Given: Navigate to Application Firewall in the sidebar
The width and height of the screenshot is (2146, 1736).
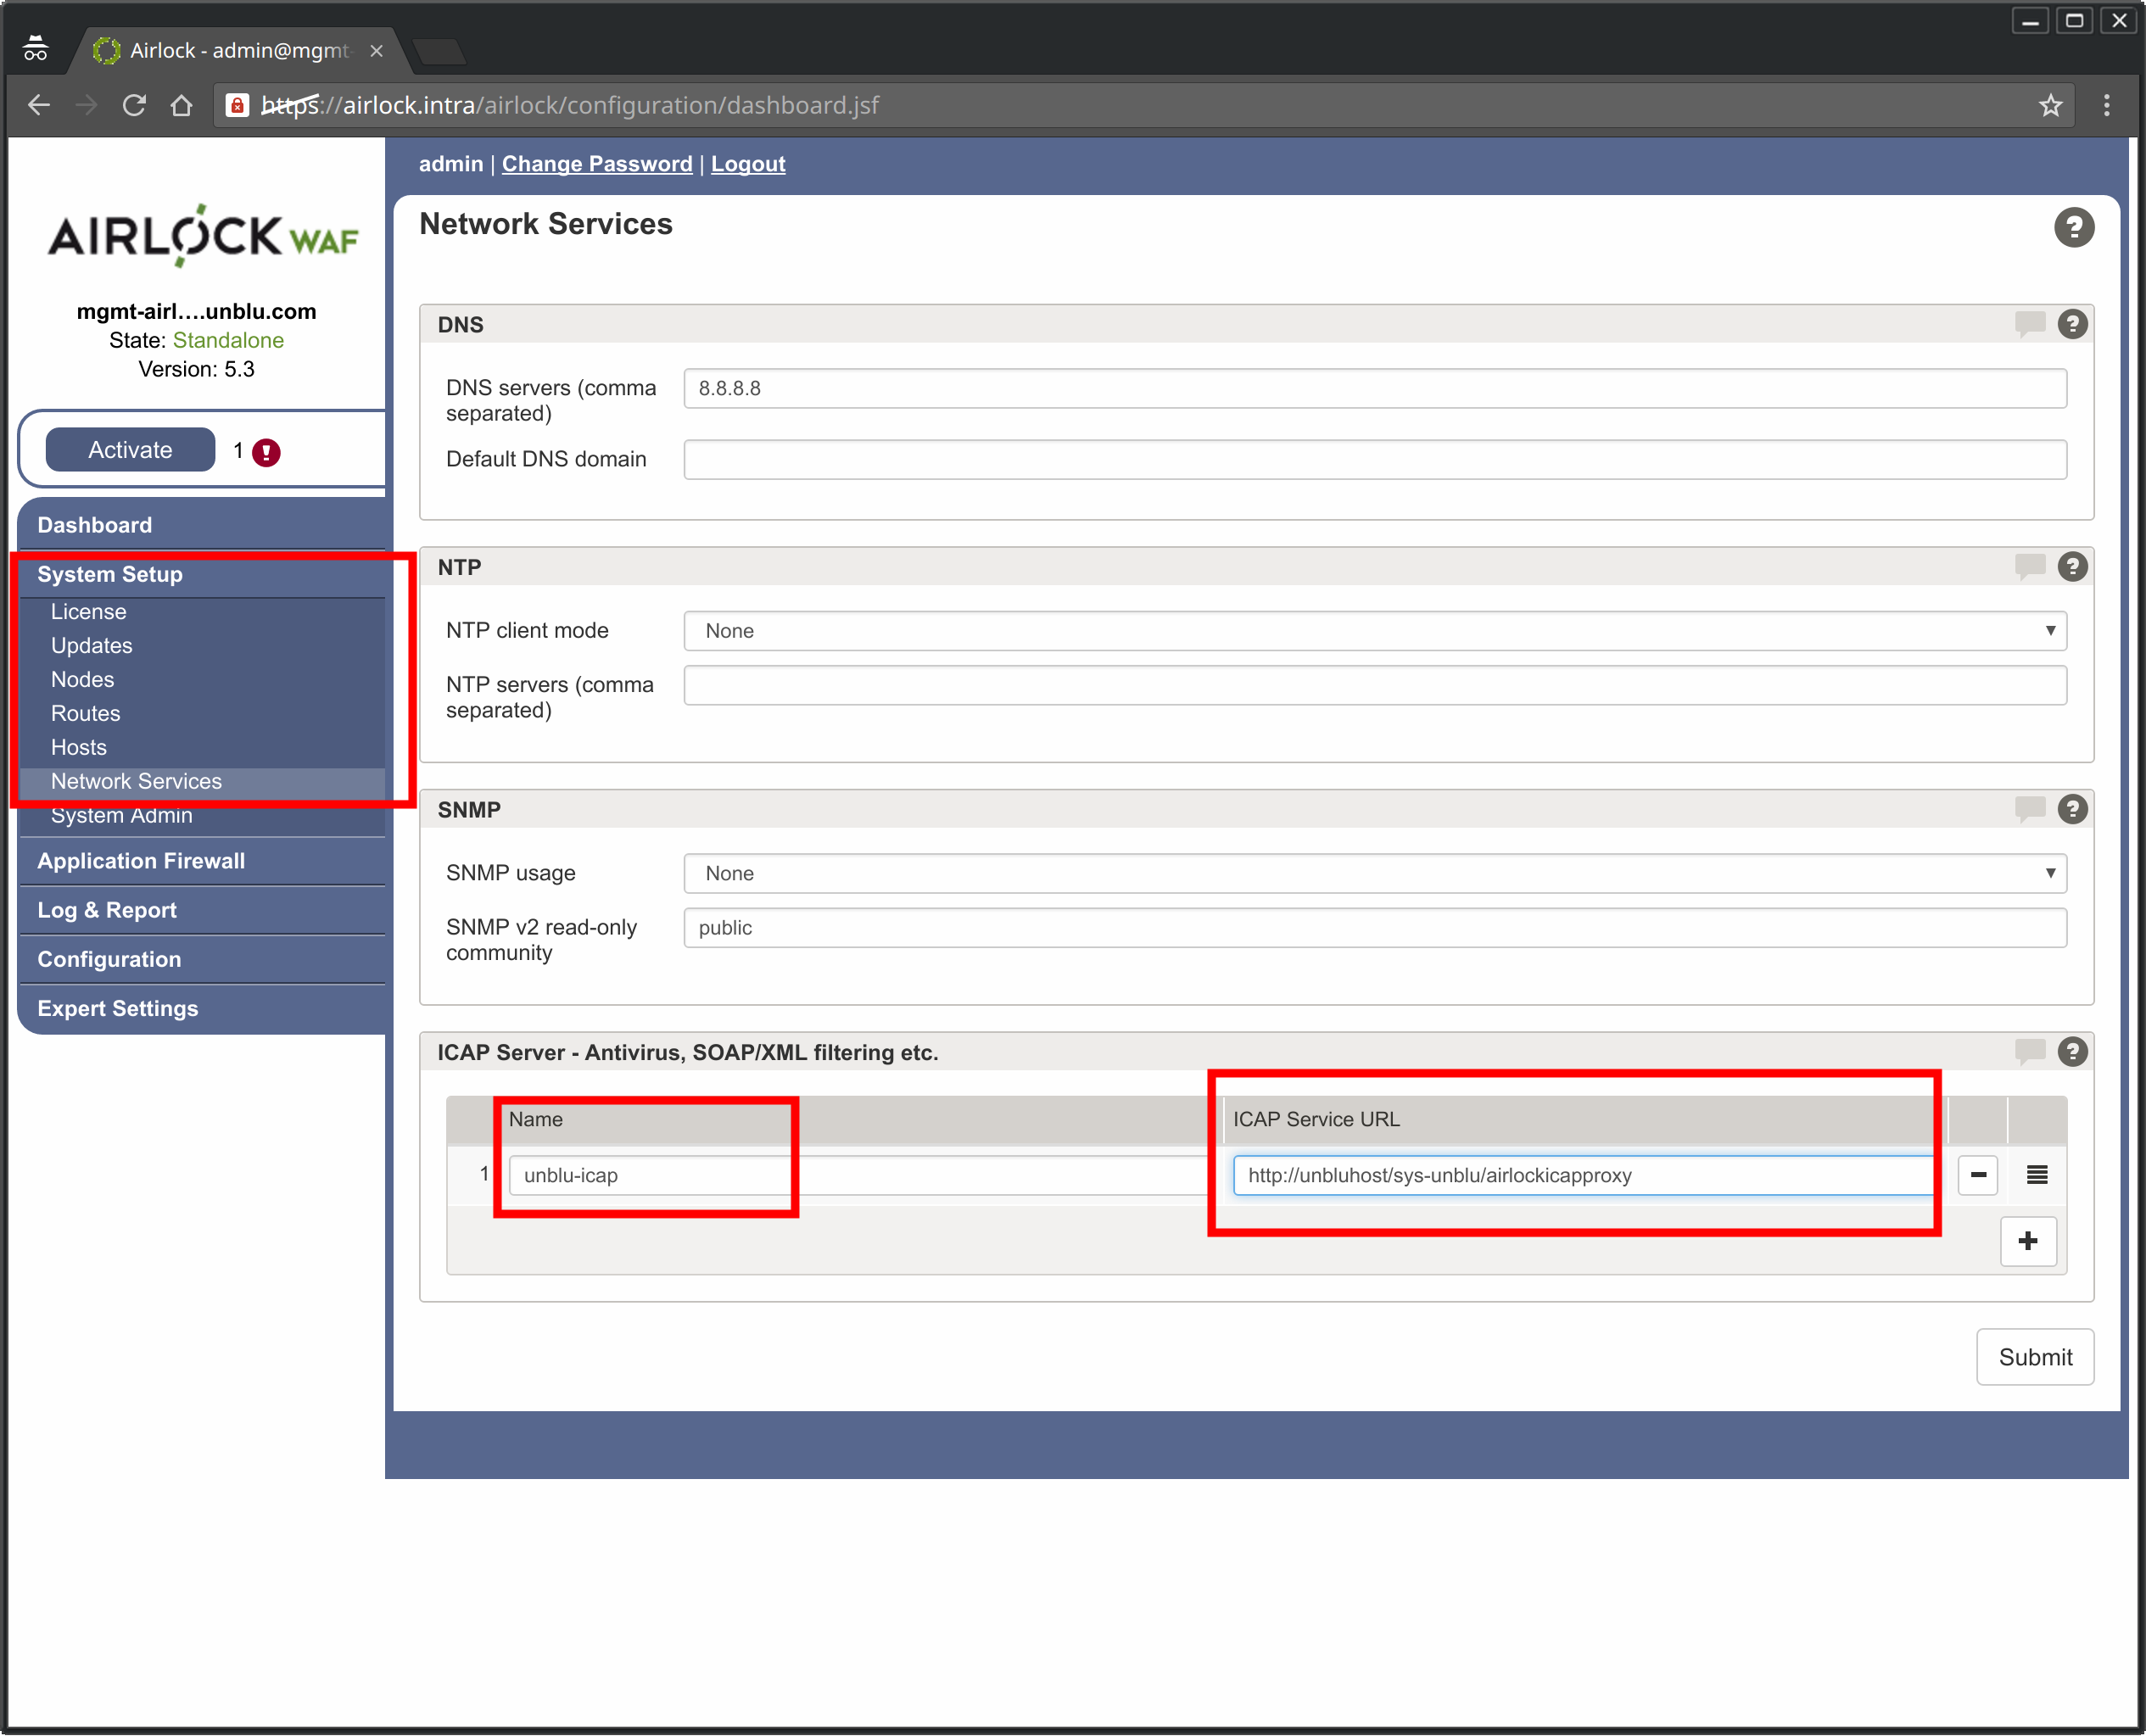Looking at the screenshot, I should click(x=141, y=860).
